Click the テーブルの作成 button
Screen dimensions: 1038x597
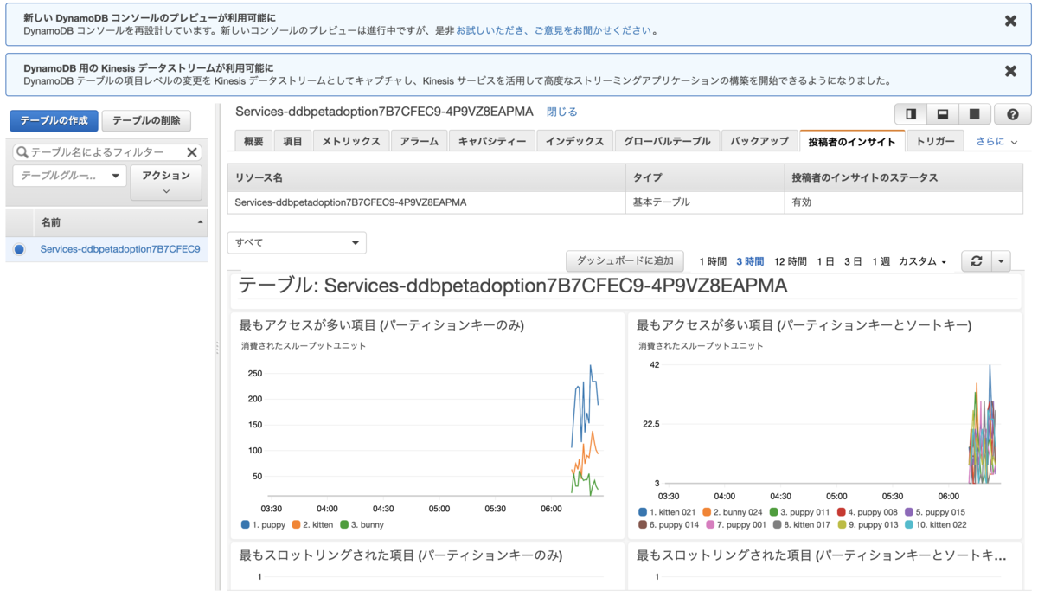[54, 120]
